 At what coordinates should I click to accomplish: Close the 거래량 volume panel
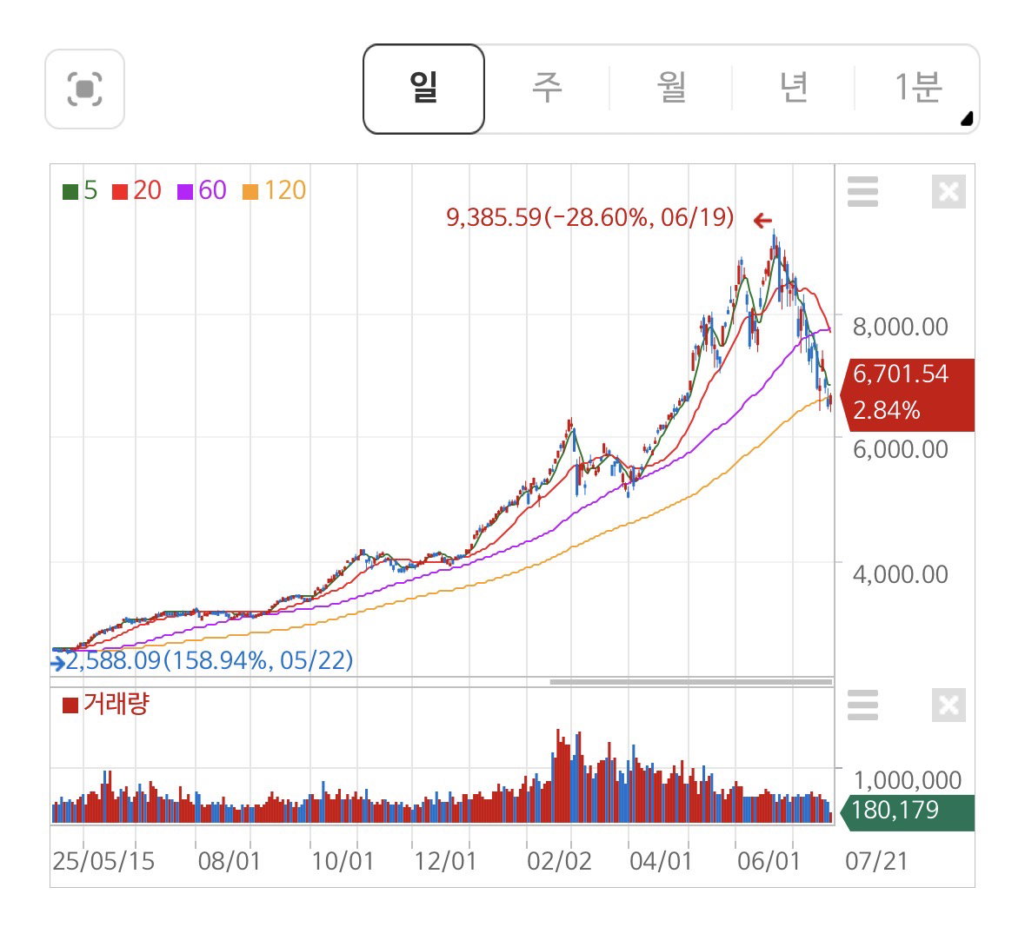point(948,705)
